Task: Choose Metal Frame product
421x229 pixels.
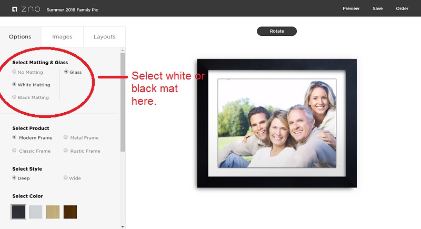Action: [66, 137]
